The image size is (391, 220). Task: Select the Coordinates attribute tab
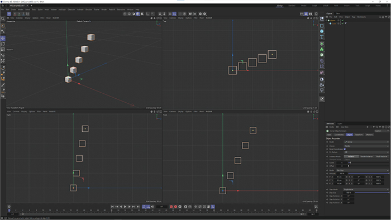[x=339, y=135]
